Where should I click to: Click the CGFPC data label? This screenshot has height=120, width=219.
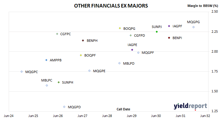(65, 34)
